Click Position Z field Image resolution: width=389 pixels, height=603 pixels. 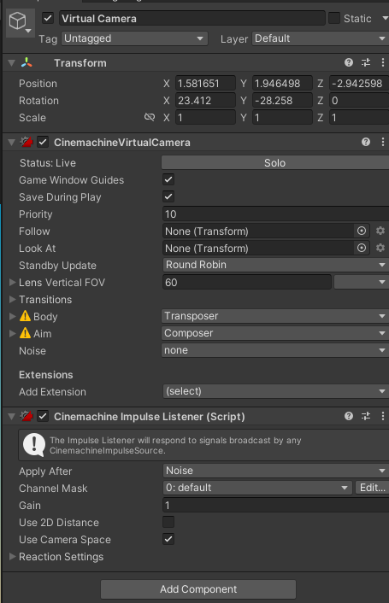(359, 83)
